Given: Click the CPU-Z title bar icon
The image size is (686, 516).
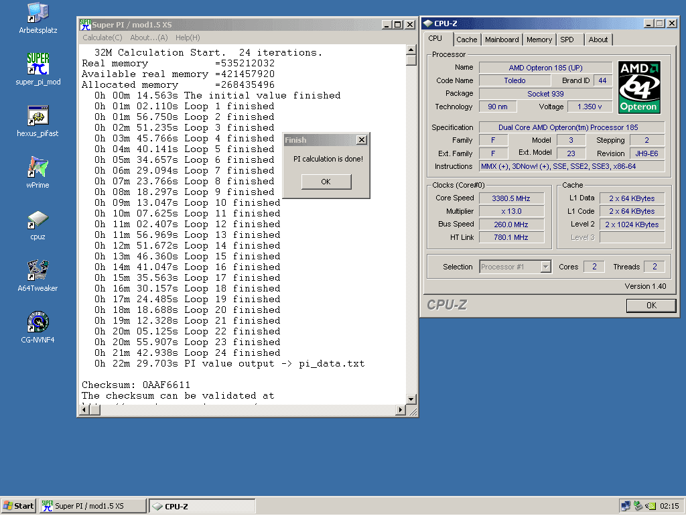Looking at the screenshot, I should click(x=428, y=23).
